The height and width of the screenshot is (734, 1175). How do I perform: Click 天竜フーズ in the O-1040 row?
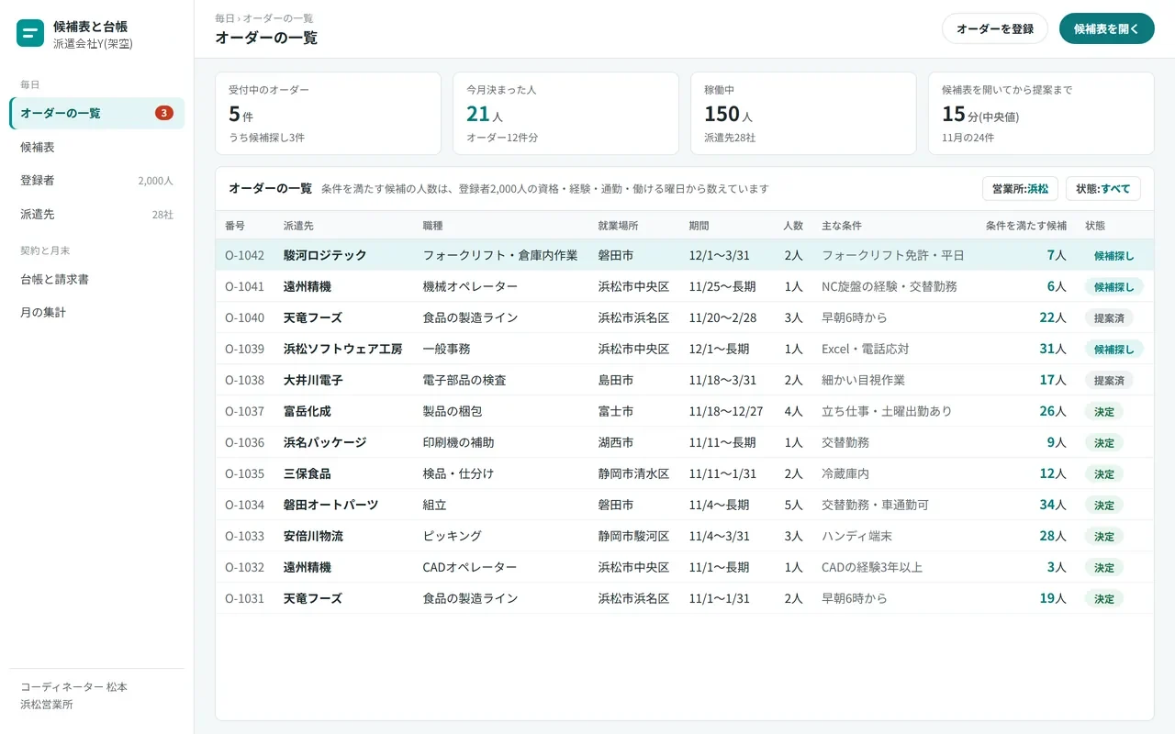pyautogui.click(x=313, y=317)
